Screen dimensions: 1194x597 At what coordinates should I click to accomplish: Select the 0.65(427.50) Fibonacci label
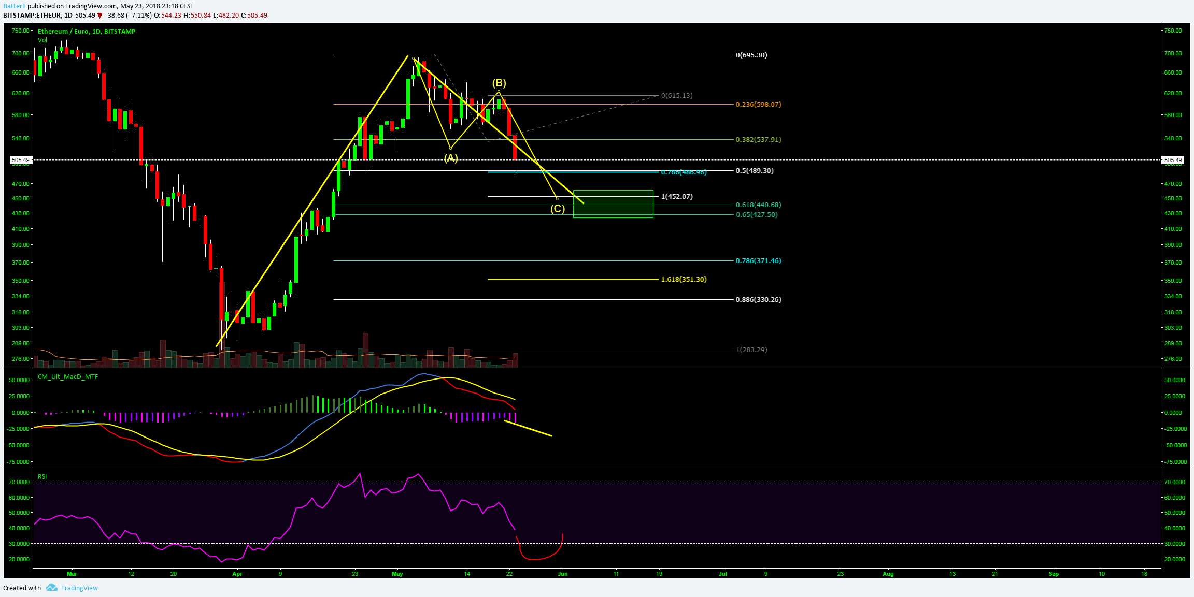[x=757, y=214]
